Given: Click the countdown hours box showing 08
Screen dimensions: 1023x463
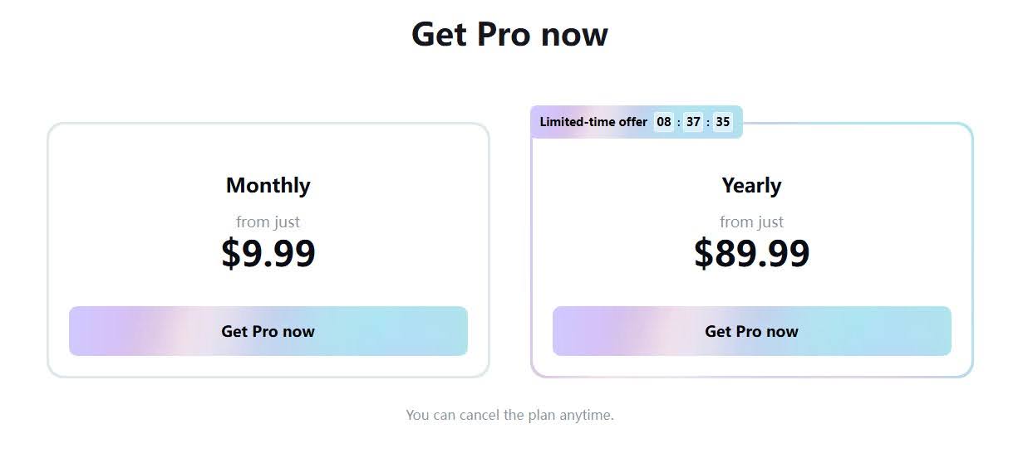Looking at the screenshot, I should click(663, 122).
